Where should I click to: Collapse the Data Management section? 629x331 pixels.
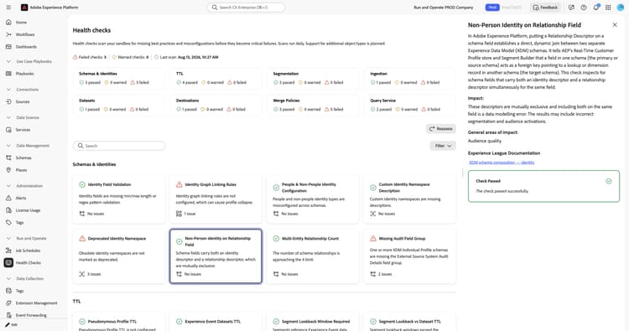coord(9,146)
